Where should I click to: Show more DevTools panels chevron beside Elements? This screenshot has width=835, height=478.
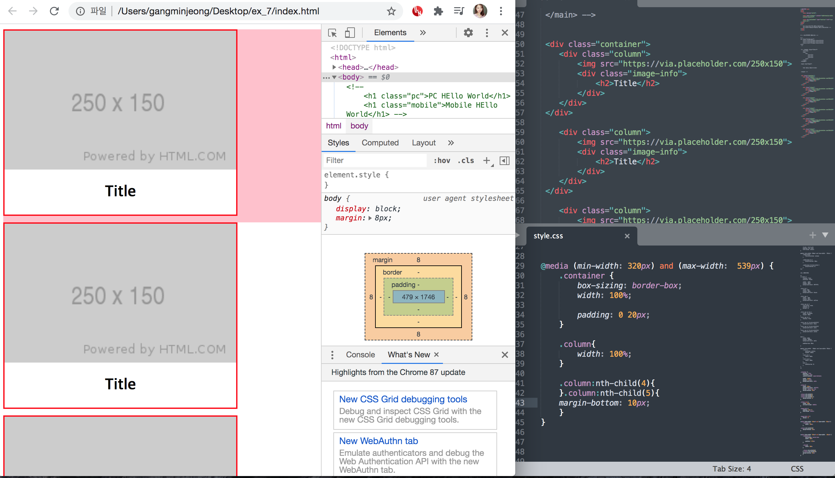click(423, 33)
